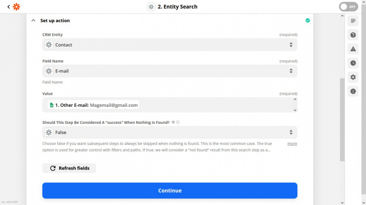Image resolution: width=366 pixels, height=205 pixels.
Task: Click the editor panel scroll down arrow
Action: tap(342, 203)
